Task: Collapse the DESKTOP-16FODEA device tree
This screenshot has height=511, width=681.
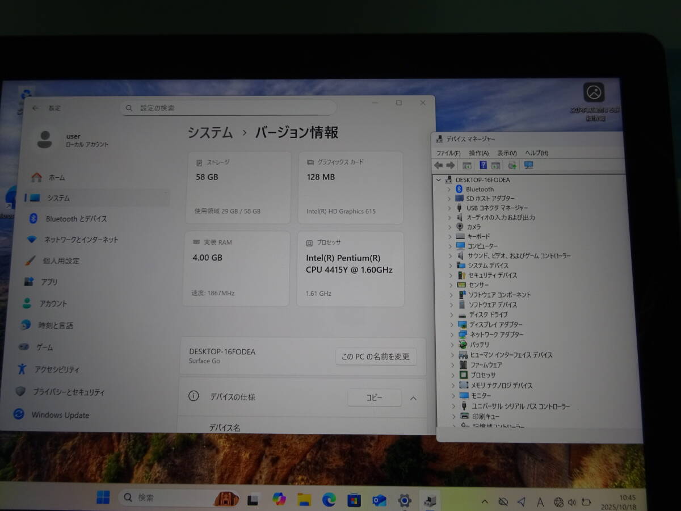Action: 438,179
